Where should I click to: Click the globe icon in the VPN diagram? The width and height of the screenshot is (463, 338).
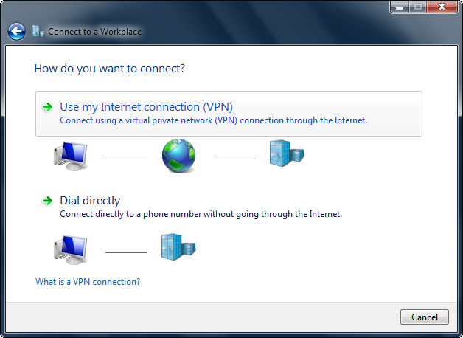(x=179, y=156)
